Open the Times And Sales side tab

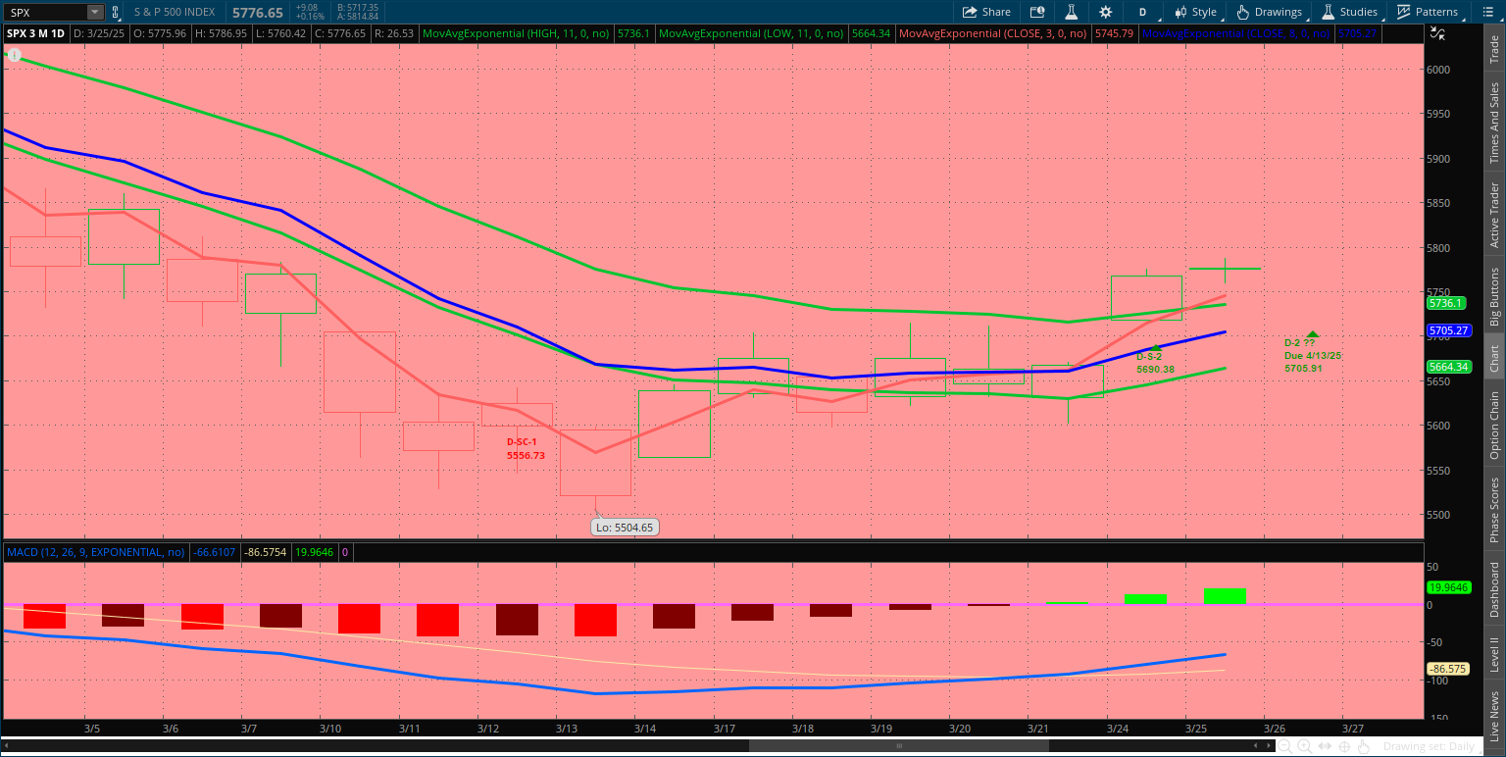1494,123
